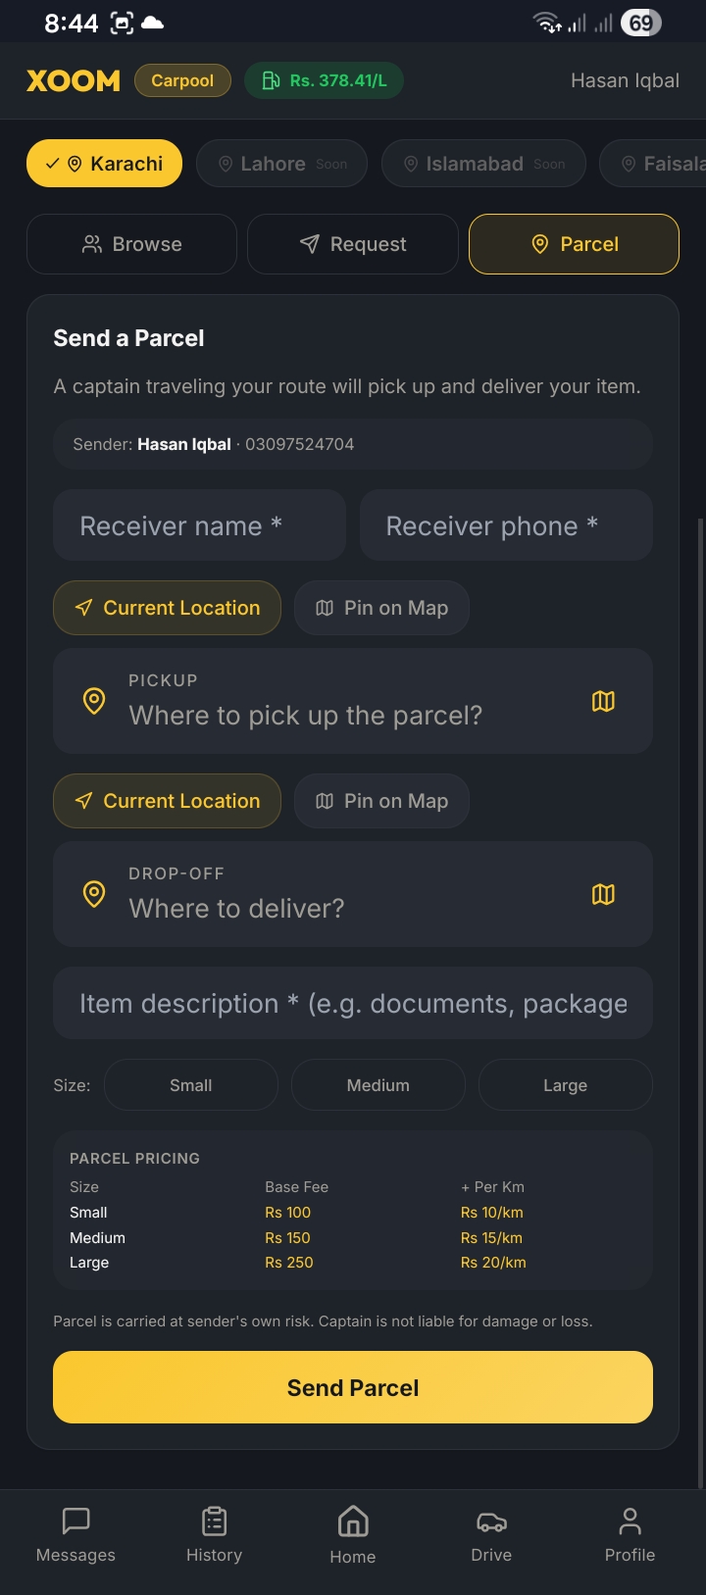The width and height of the screenshot is (706, 1595).
Task: Choose the Lahore city chip
Action: point(281,163)
